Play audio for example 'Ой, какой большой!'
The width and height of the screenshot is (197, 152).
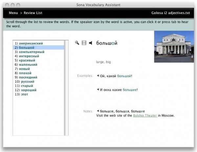click(x=98, y=76)
